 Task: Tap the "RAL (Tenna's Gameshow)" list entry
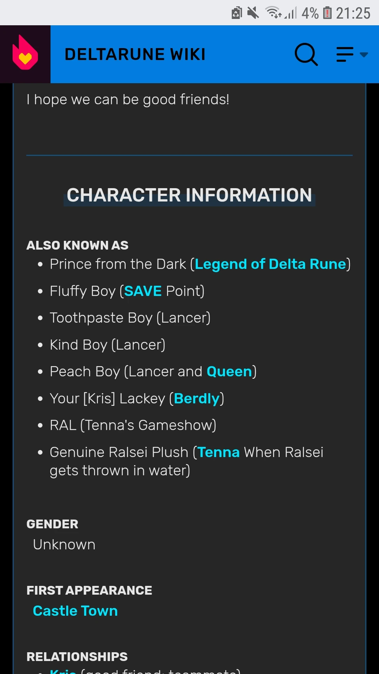[x=133, y=425]
